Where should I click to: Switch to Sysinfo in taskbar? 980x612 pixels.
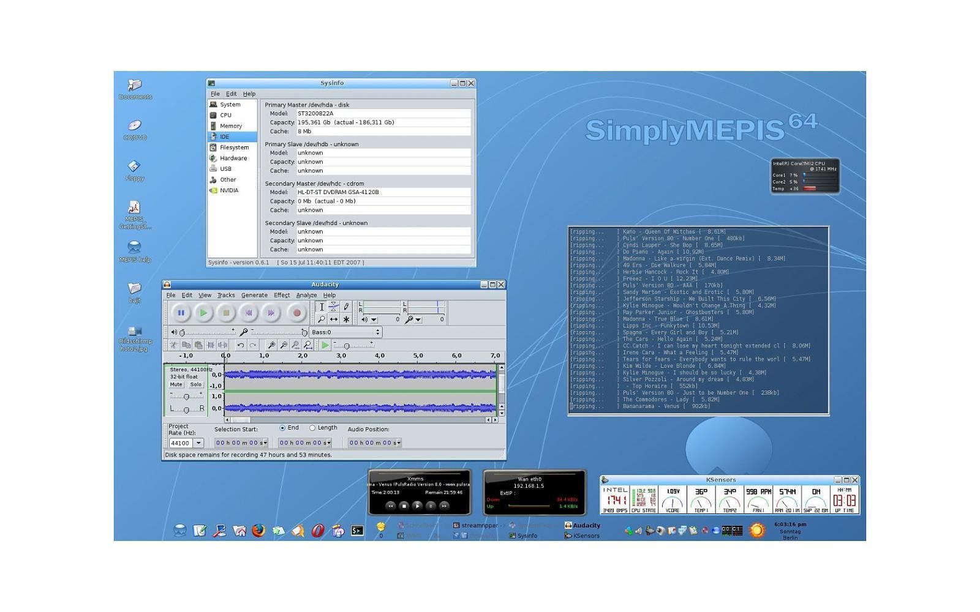click(524, 535)
